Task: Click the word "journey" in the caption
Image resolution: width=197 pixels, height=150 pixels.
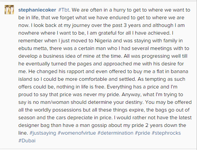Action: tap(81, 25)
